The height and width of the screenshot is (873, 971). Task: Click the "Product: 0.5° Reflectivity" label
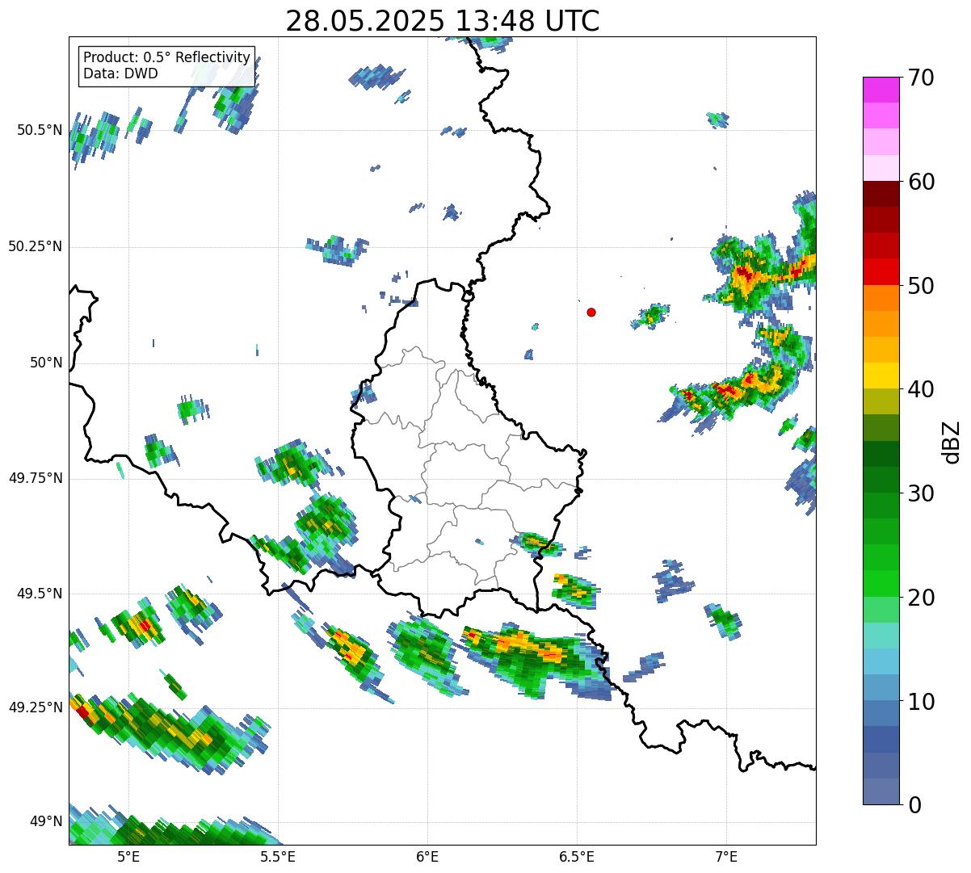[167, 58]
